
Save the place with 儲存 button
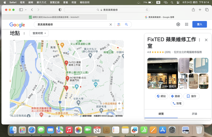(x=191, y=96)
